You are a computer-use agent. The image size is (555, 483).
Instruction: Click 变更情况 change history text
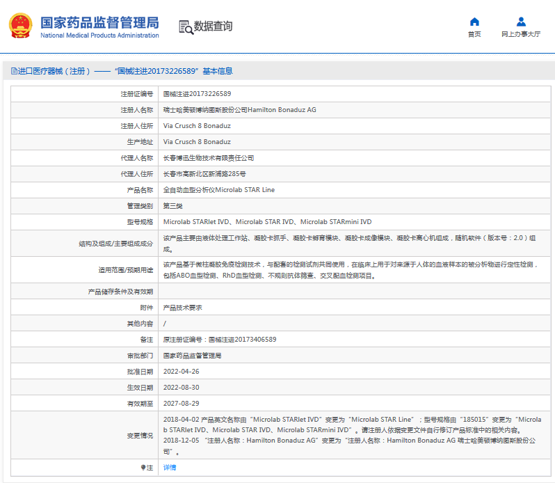click(x=352, y=435)
